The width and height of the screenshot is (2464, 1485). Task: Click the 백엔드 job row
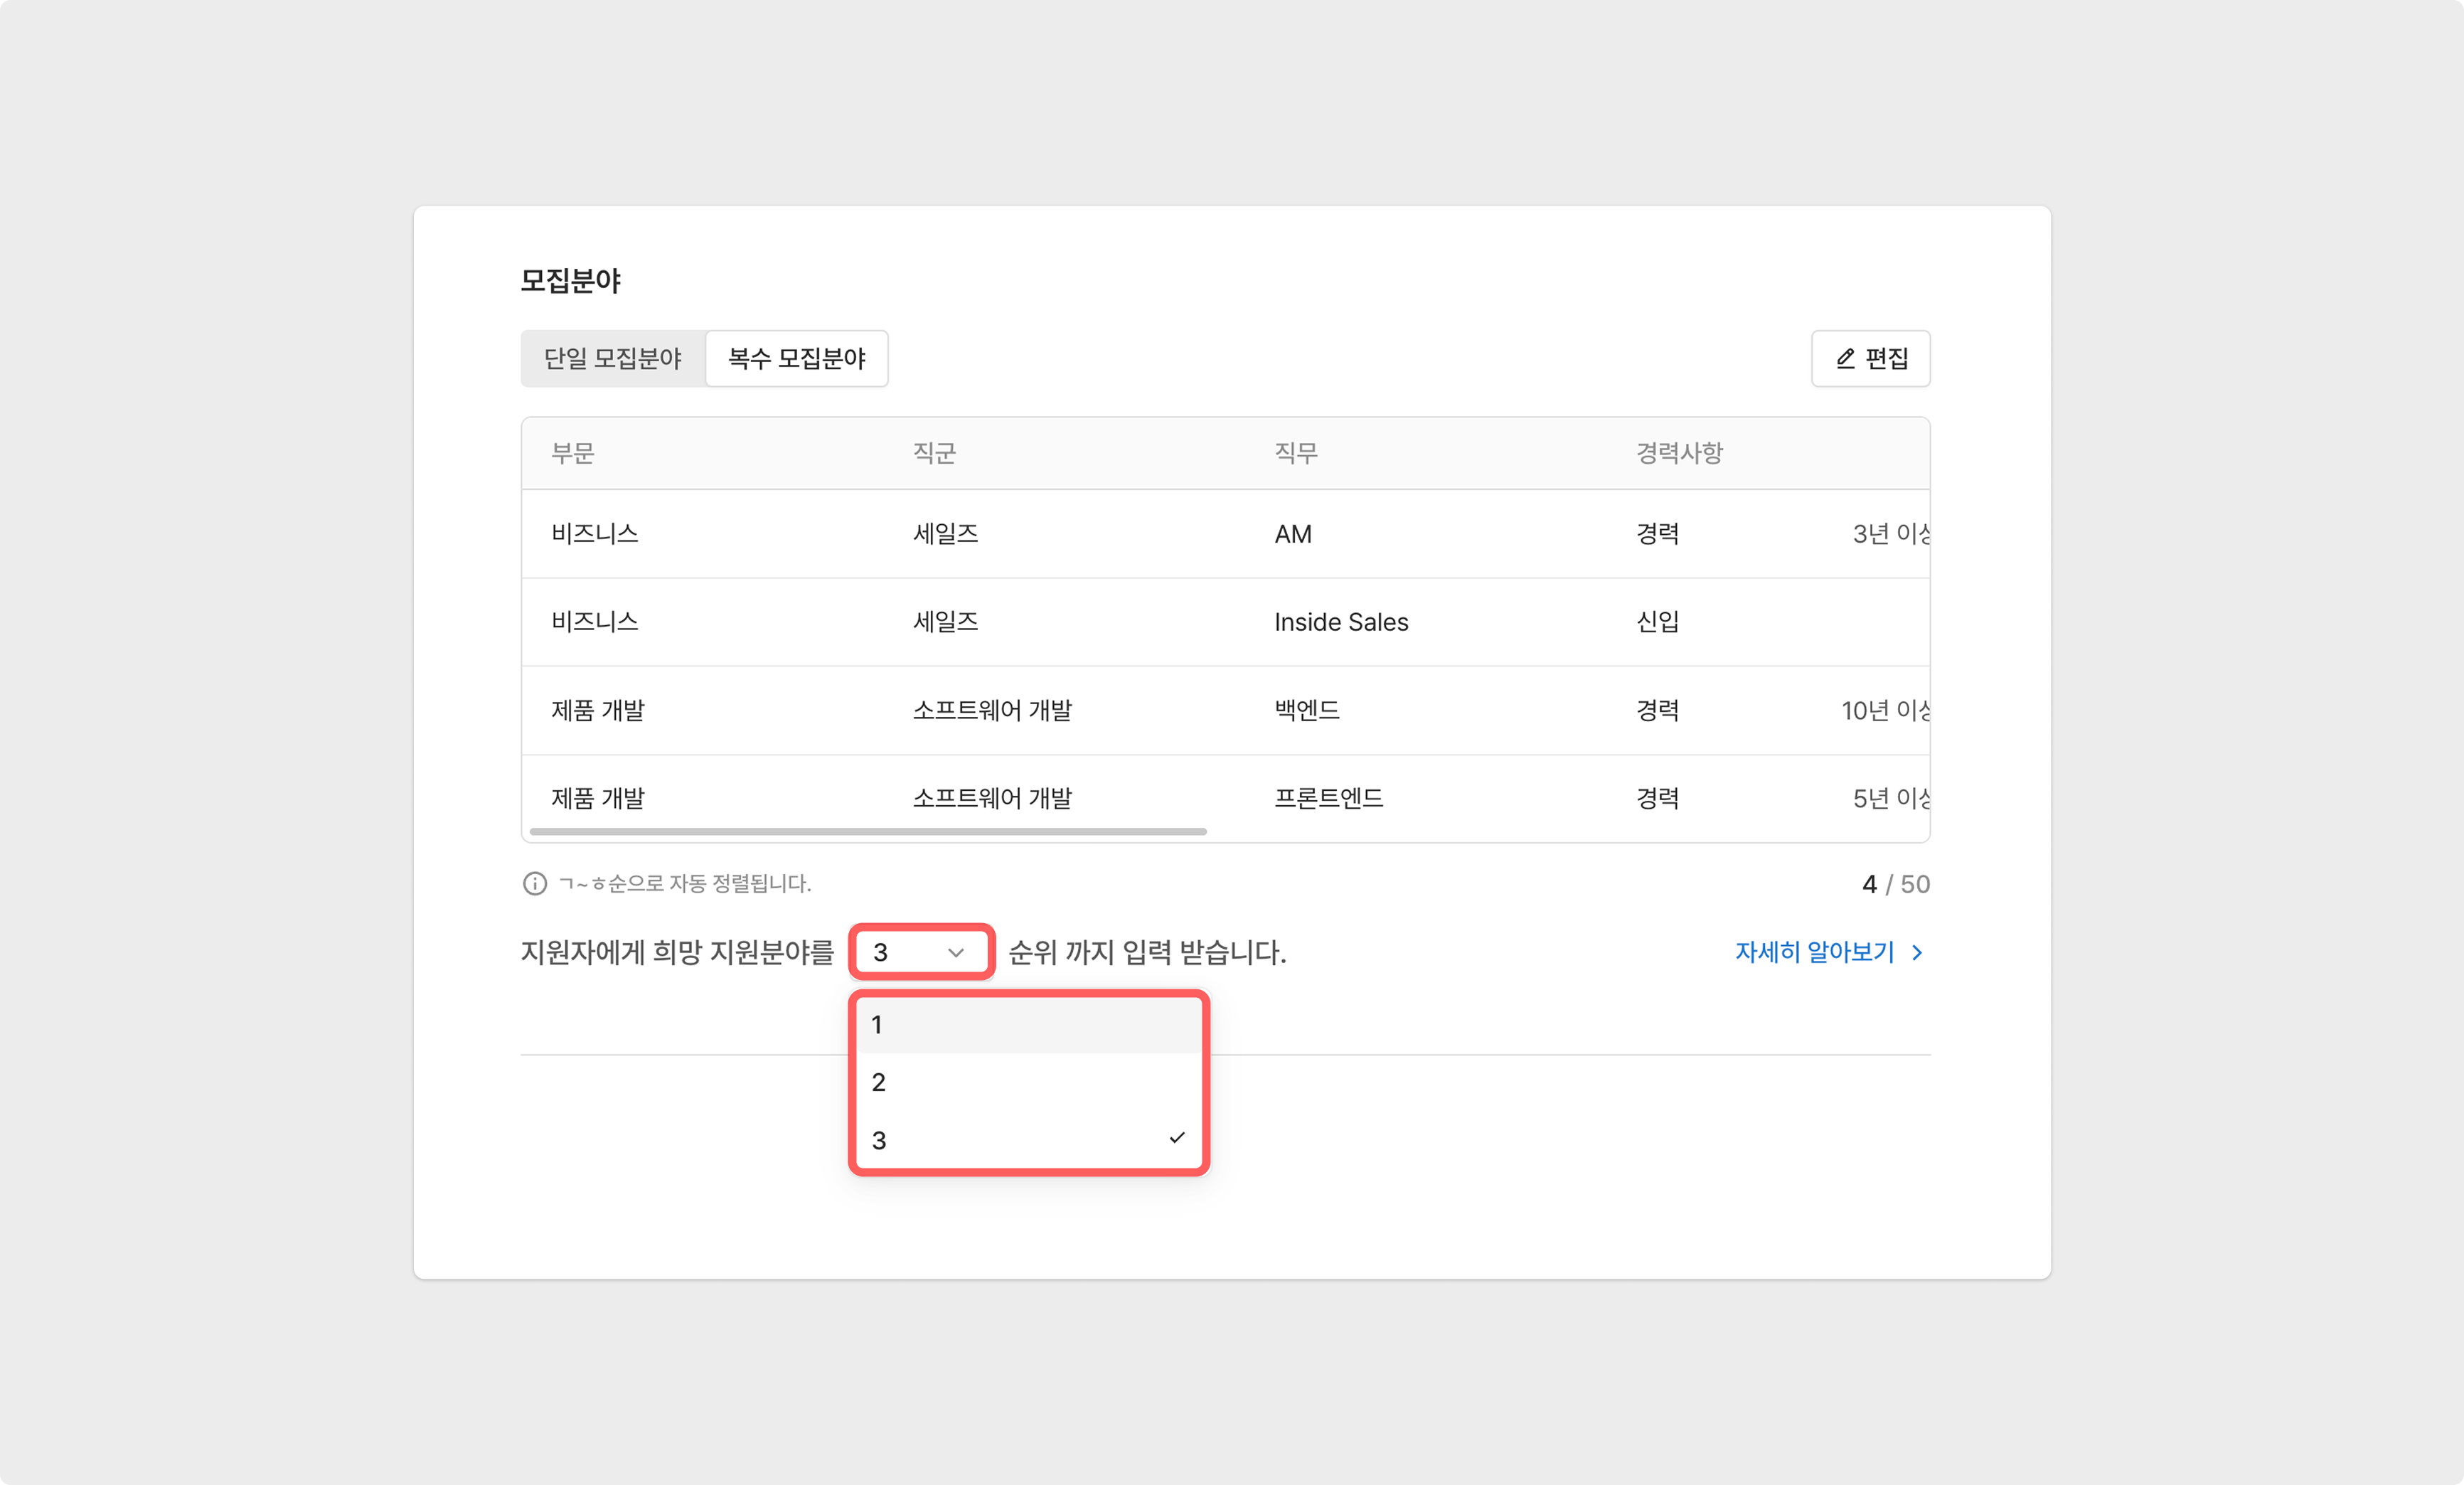pos(1306,710)
